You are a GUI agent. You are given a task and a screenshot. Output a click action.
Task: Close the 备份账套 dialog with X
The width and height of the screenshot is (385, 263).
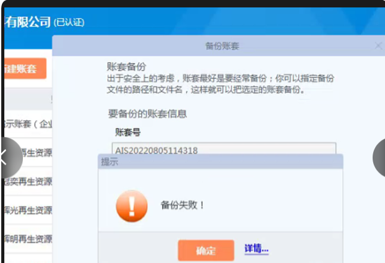(x=378, y=46)
